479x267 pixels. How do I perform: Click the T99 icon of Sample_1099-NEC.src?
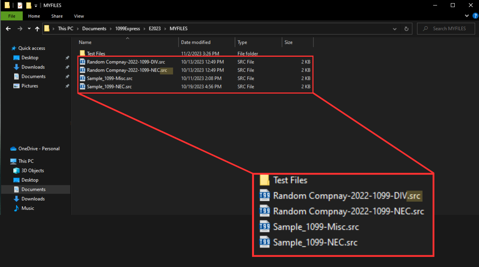(83, 87)
